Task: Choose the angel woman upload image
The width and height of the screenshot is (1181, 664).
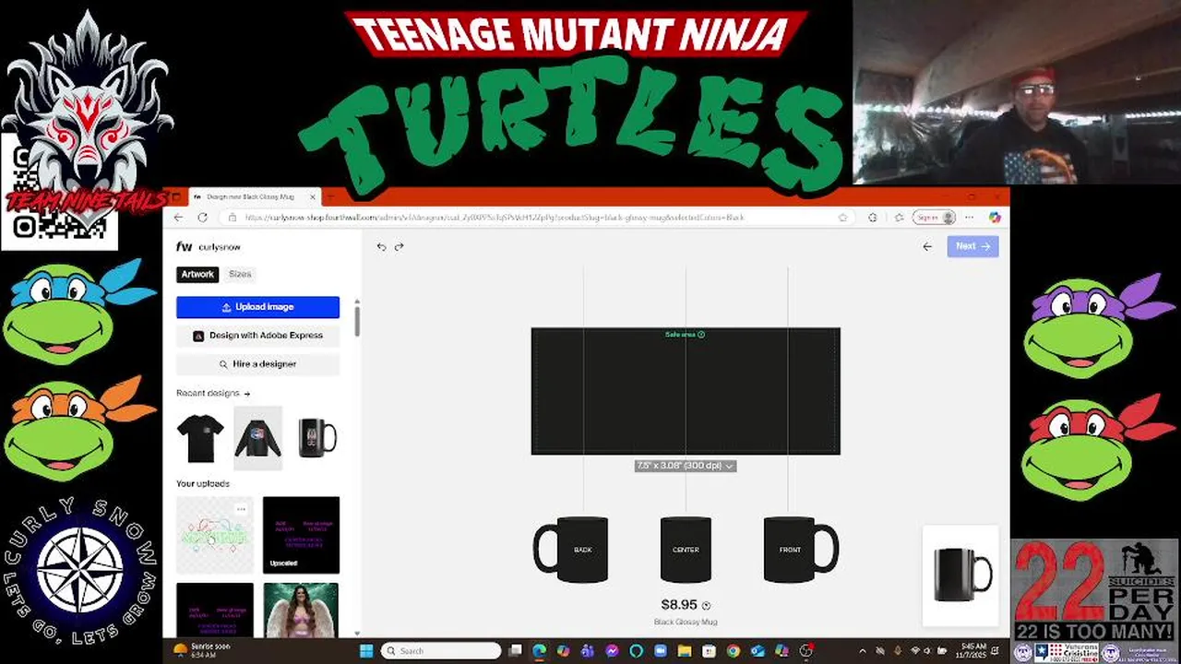Action: click(301, 609)
